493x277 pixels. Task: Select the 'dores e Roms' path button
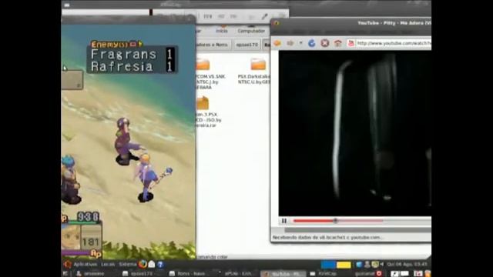click(x=213, y=45)
